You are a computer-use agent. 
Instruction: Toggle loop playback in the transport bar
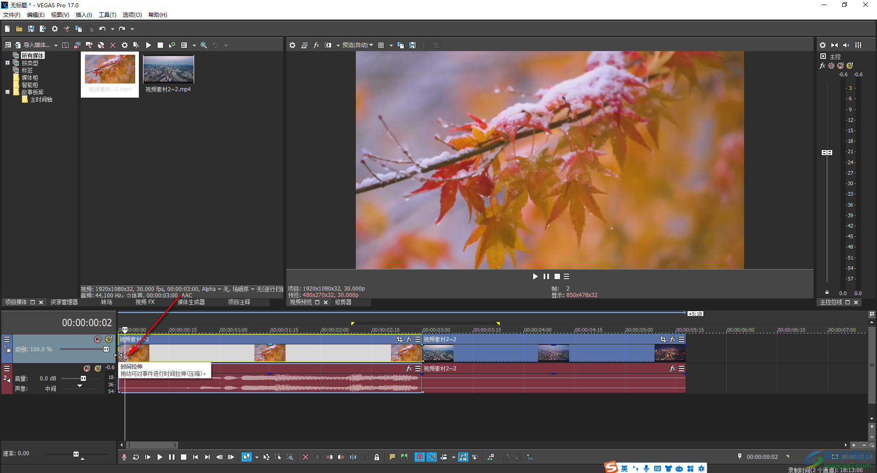[136, 457]
